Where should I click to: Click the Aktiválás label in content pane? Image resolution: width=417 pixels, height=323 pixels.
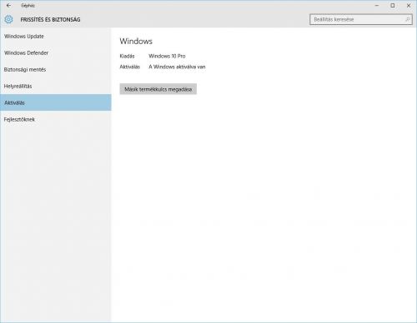130,67
